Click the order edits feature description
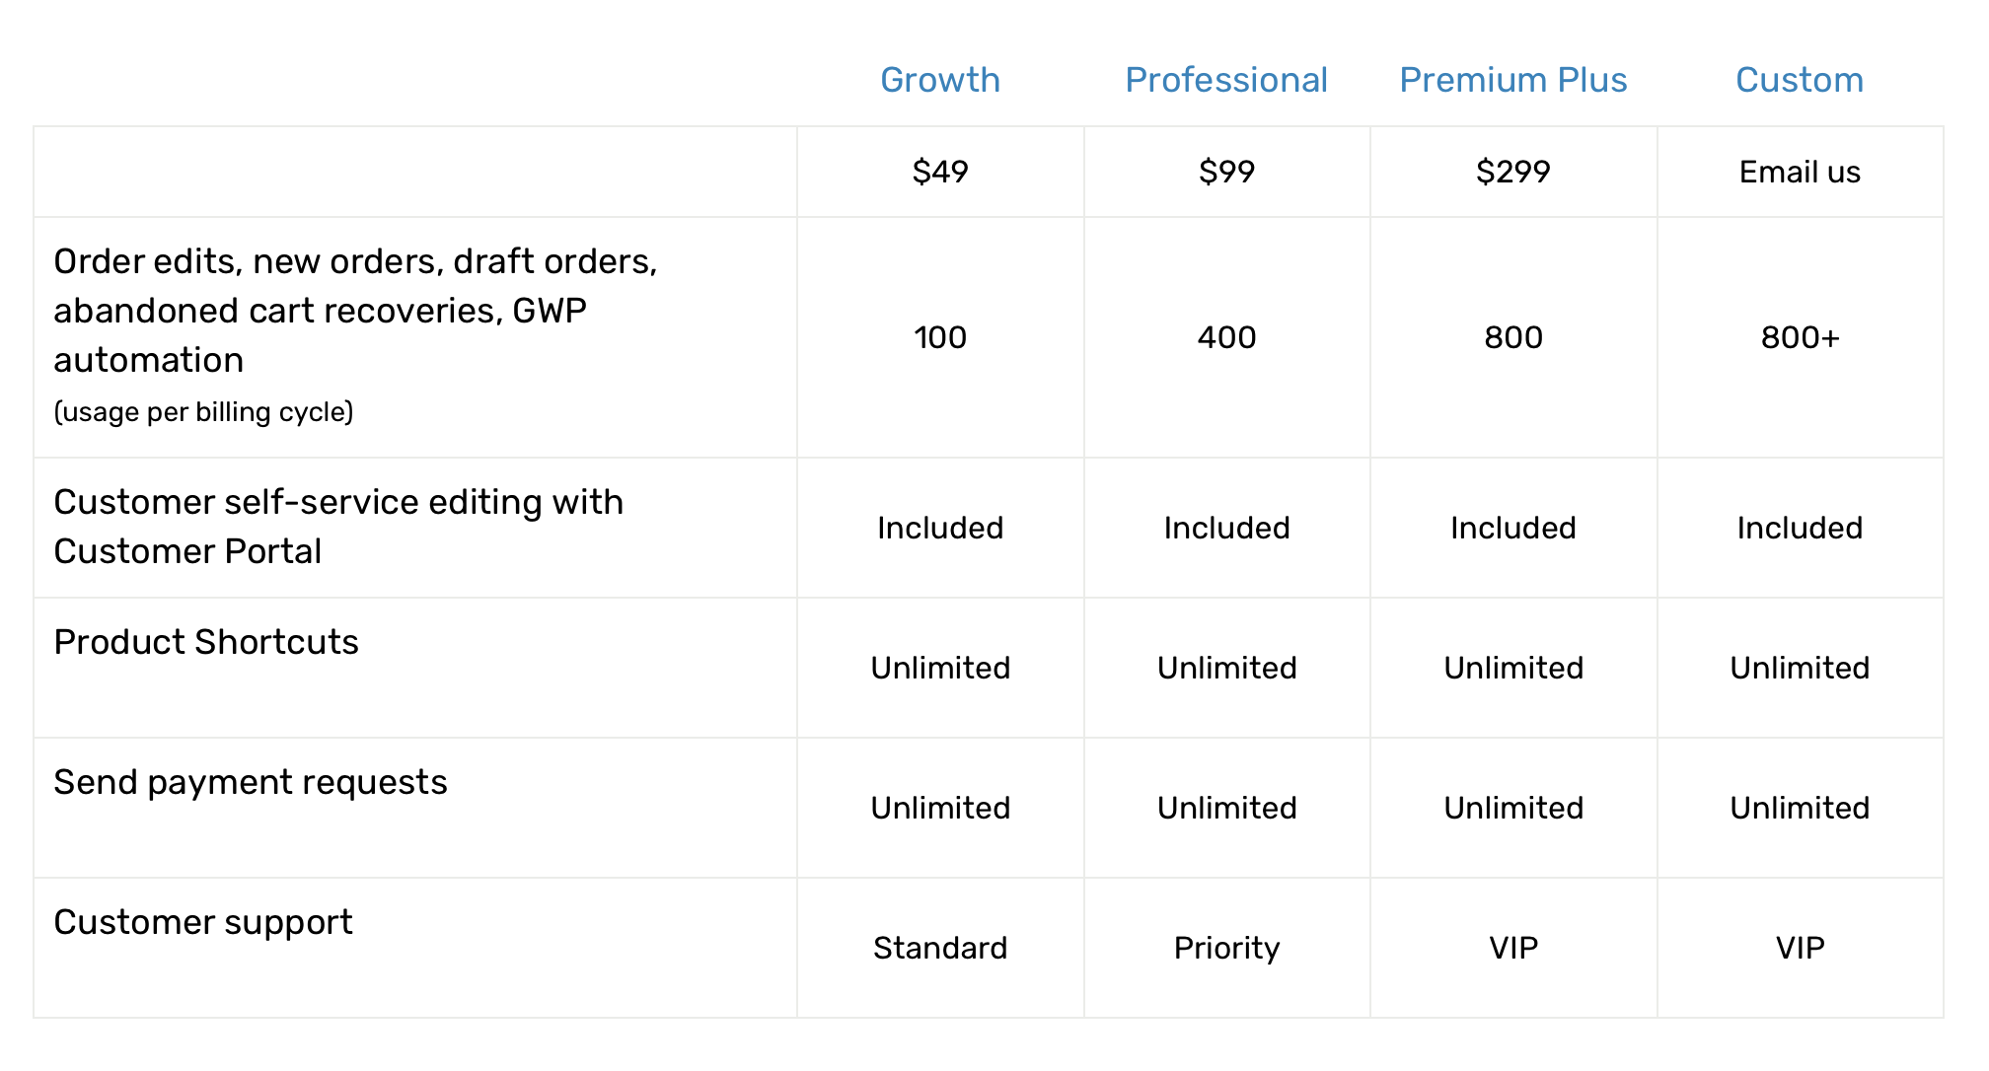The width and height of the screenshot is (1989, 1071). click(x=355, y=310)
